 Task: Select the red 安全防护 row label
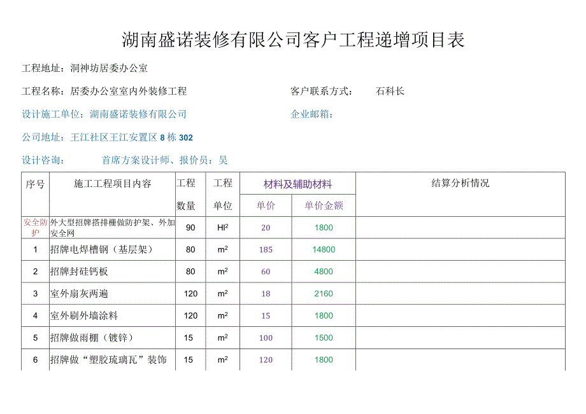point(33,226)
